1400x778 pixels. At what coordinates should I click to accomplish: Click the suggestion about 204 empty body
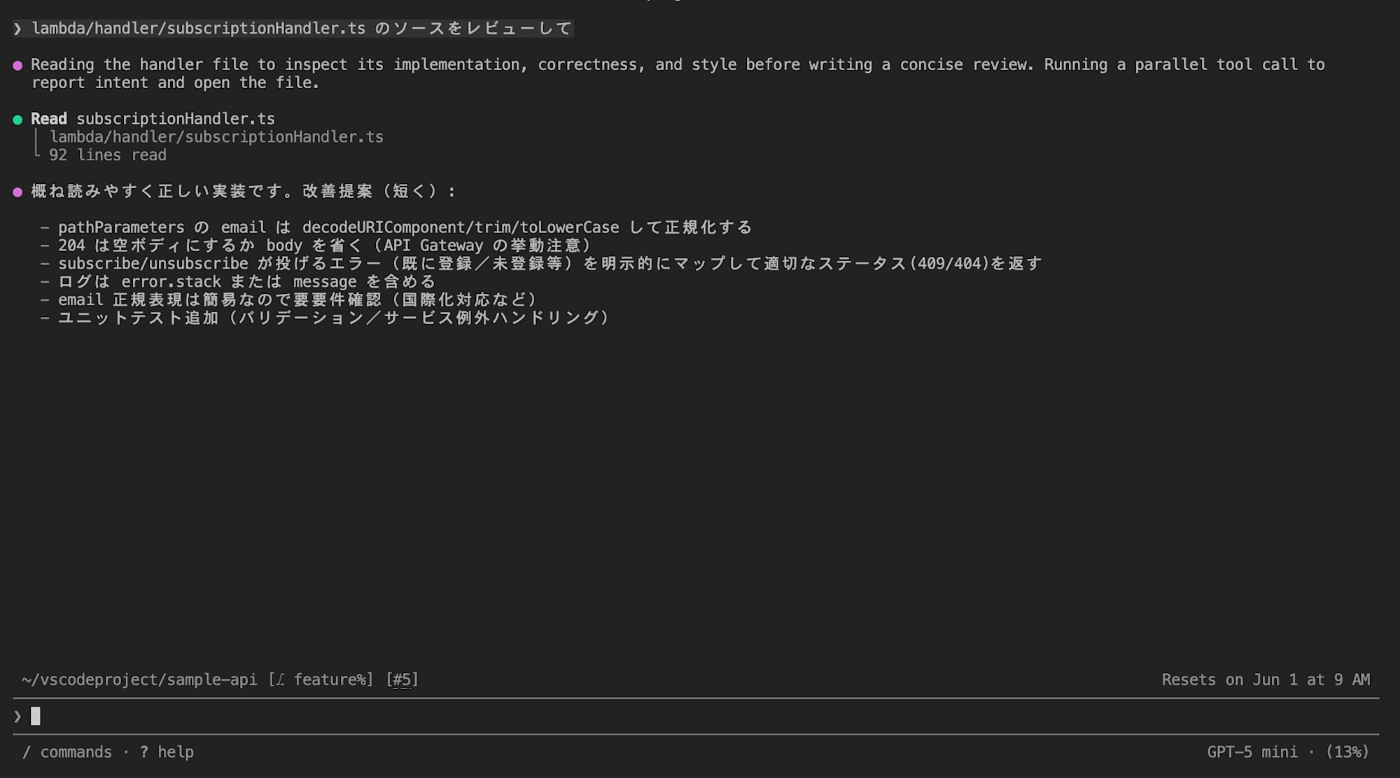coord(325,246)
